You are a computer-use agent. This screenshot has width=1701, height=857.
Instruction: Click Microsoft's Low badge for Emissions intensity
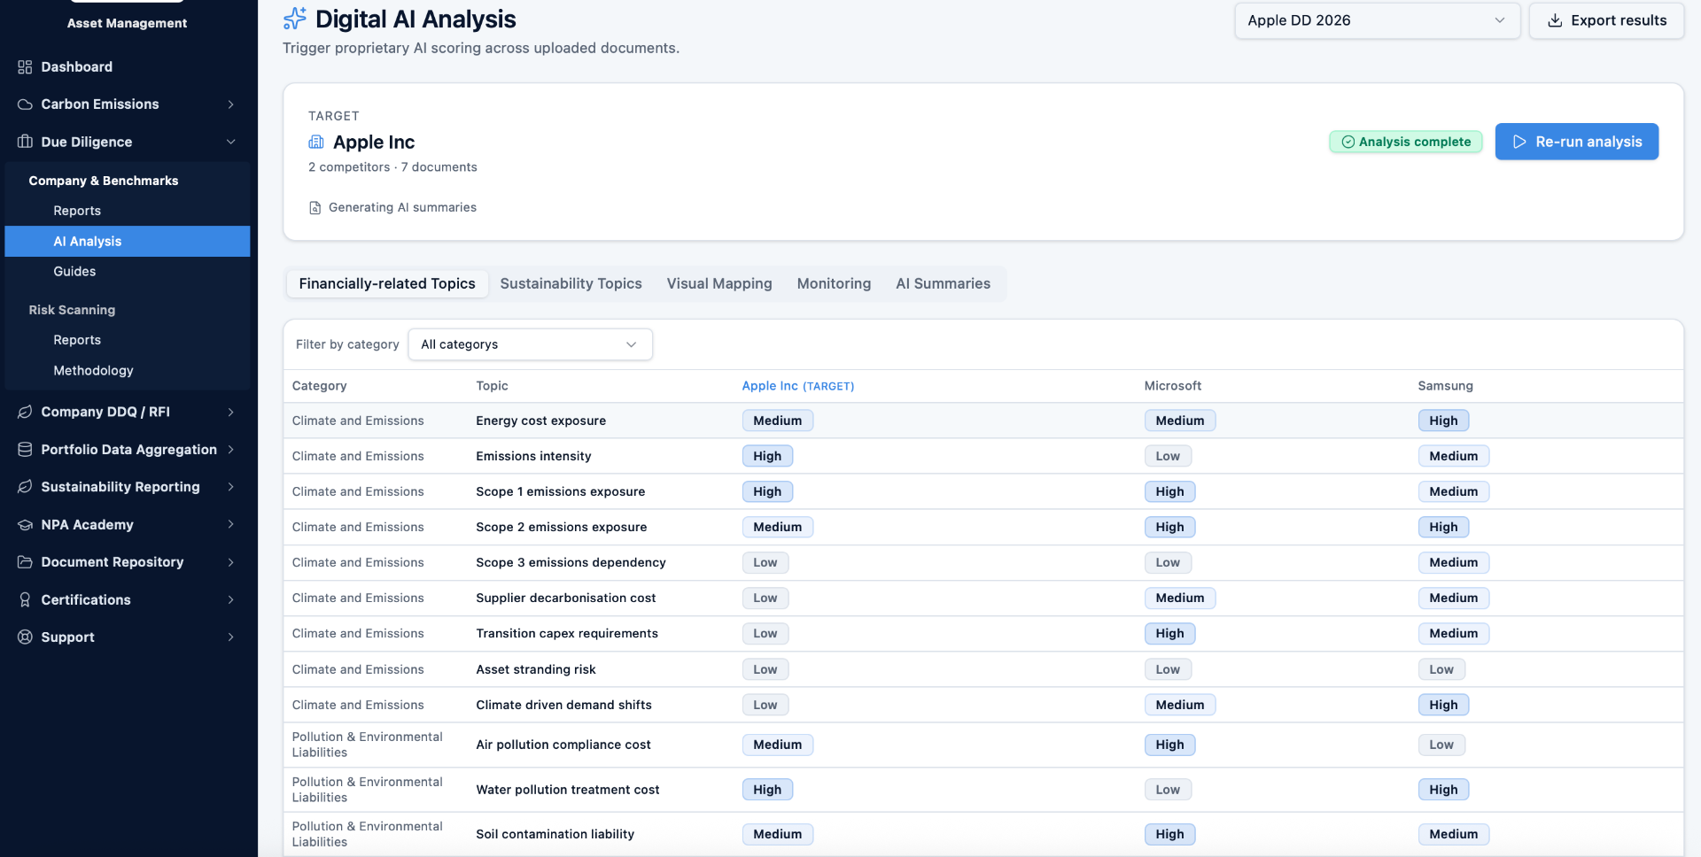pos(1168,457)
